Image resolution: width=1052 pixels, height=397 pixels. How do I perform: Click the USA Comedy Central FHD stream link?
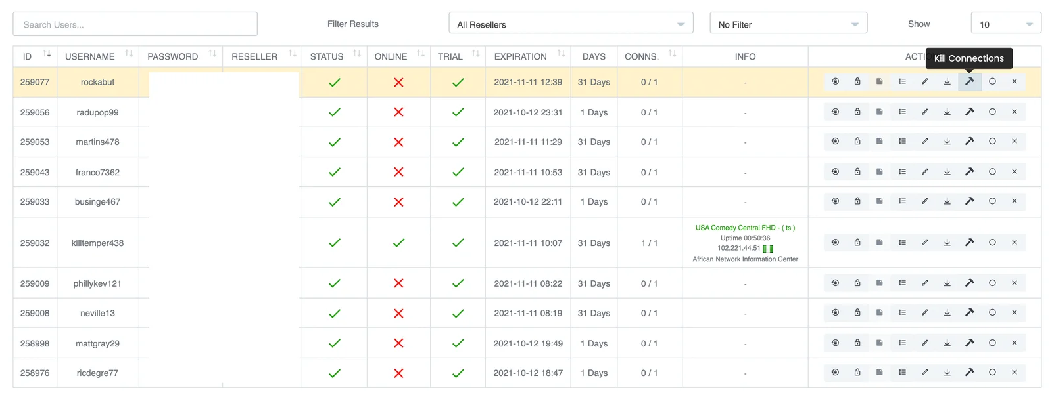[x=745, y=228]
